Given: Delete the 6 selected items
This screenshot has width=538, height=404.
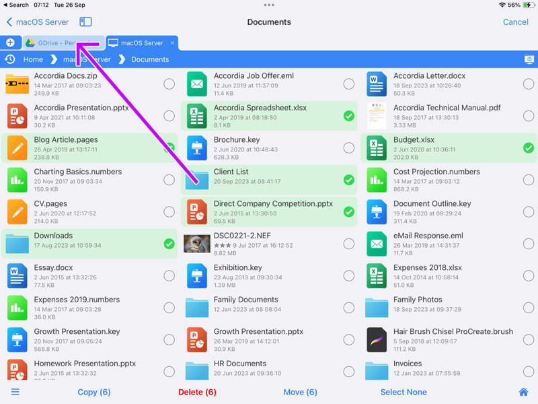Looking at the screenshot, I should (197, 392).
